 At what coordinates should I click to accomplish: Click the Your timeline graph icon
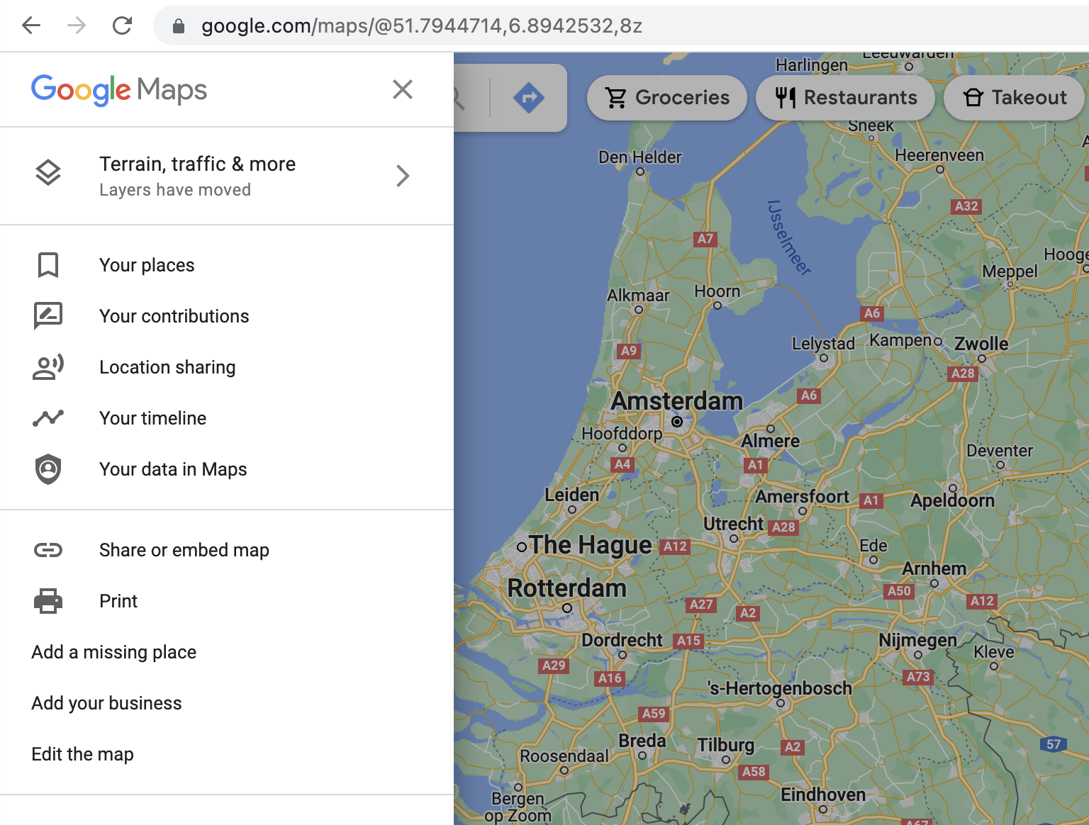48,418
